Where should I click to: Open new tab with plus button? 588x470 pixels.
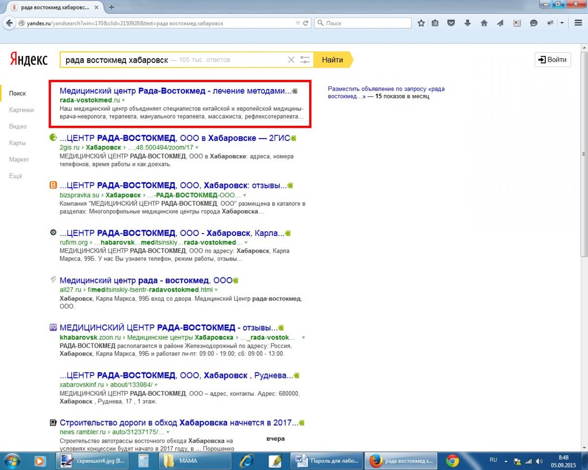click(112, 7)
